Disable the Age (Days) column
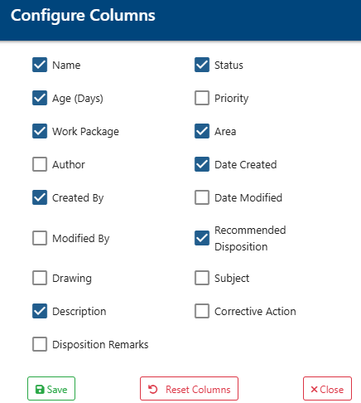This screenshot has width=361, height=403. 40,98
